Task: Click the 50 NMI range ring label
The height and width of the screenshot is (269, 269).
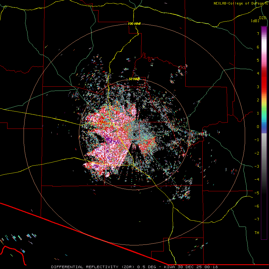Action: tap(134, 79)
